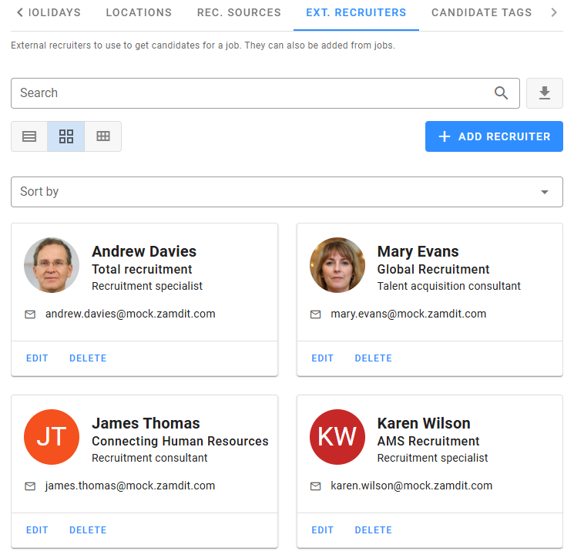Click the search magnifier icon
This screenshot has width=574, height=558.
tap(501, 93)
